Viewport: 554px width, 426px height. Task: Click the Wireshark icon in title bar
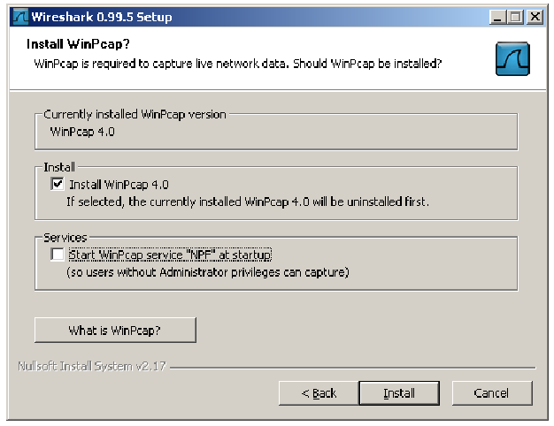(x=20, y=17)
